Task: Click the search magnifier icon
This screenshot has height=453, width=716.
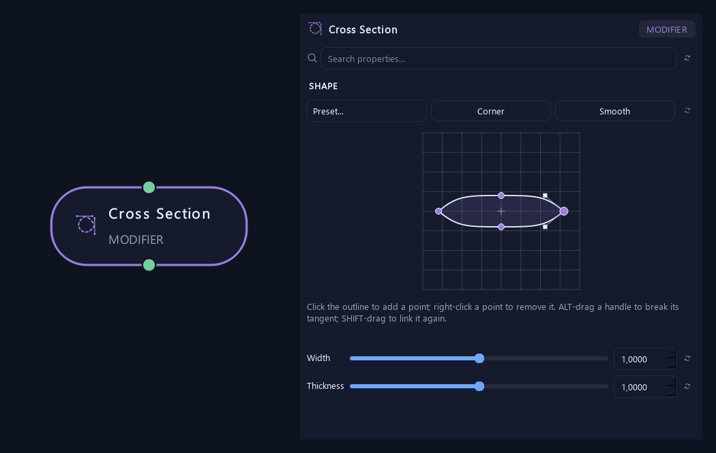Action: (x=312, y=58)
